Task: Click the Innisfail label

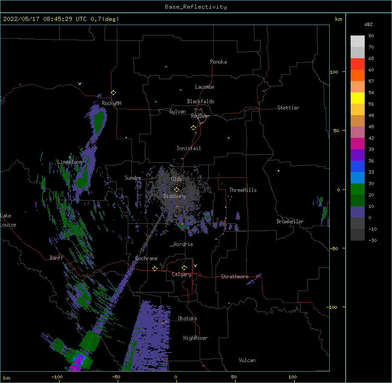Action: (x=189, y=148)
